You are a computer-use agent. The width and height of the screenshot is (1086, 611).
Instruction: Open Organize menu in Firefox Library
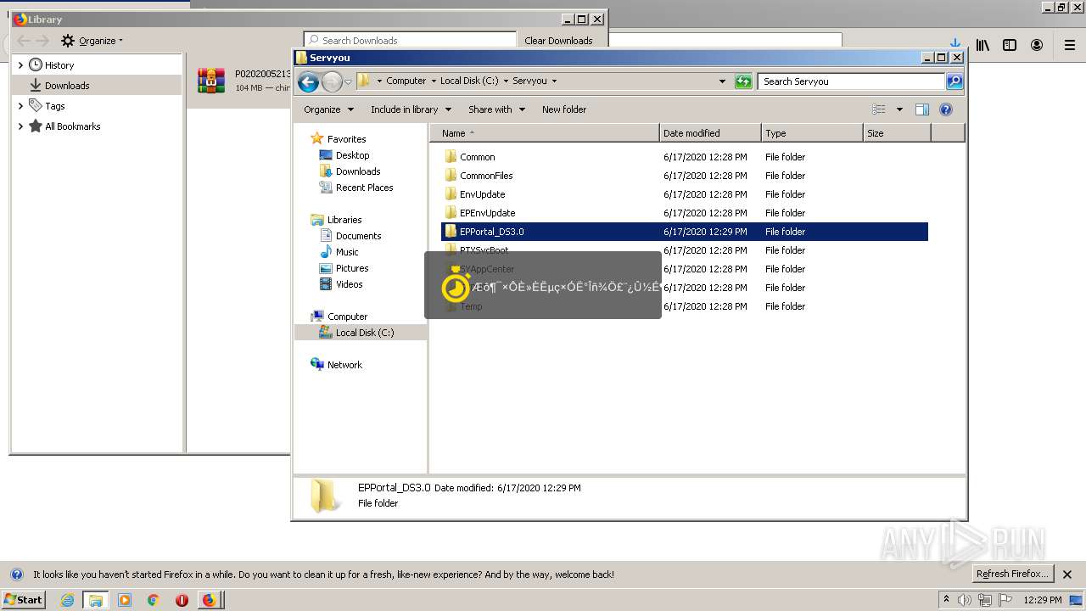point(92,41)
